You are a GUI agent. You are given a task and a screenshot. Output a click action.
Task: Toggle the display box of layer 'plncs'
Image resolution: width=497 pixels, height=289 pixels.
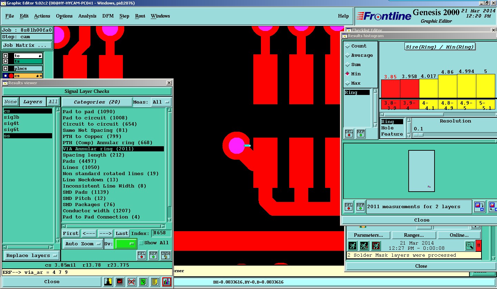[x=6, y=68]
